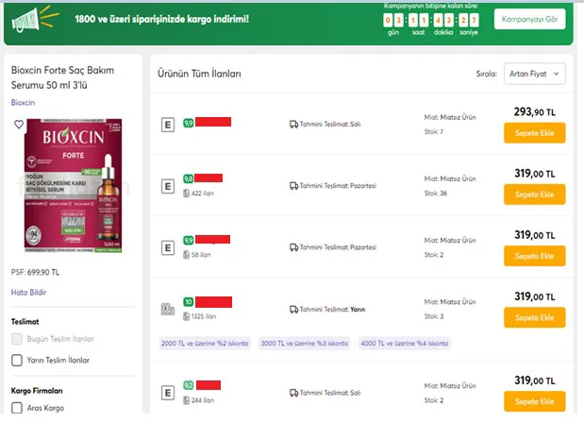Viewport: 584px width, 422px height.
Task: Click the Teslimat filter heading
Action: tap(25, 321)
